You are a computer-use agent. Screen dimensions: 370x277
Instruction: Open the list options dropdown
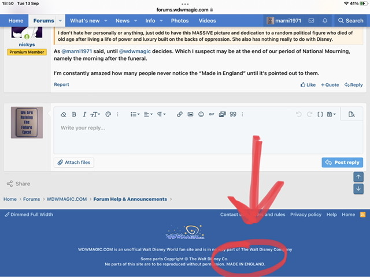tap(134, 114)
